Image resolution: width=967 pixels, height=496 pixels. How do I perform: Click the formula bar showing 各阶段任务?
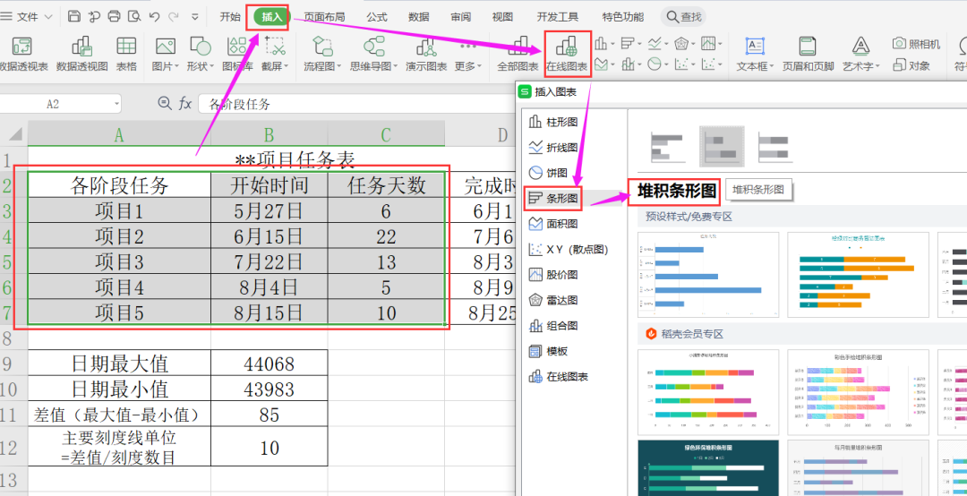(357, 104)
